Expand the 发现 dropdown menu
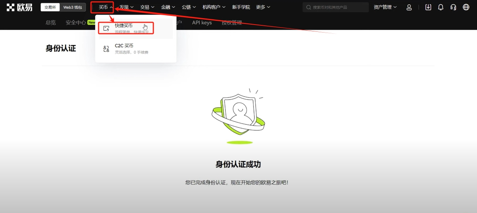Image resolution: width=477 pixels, height=213 pixels. (x=126, y=7)
